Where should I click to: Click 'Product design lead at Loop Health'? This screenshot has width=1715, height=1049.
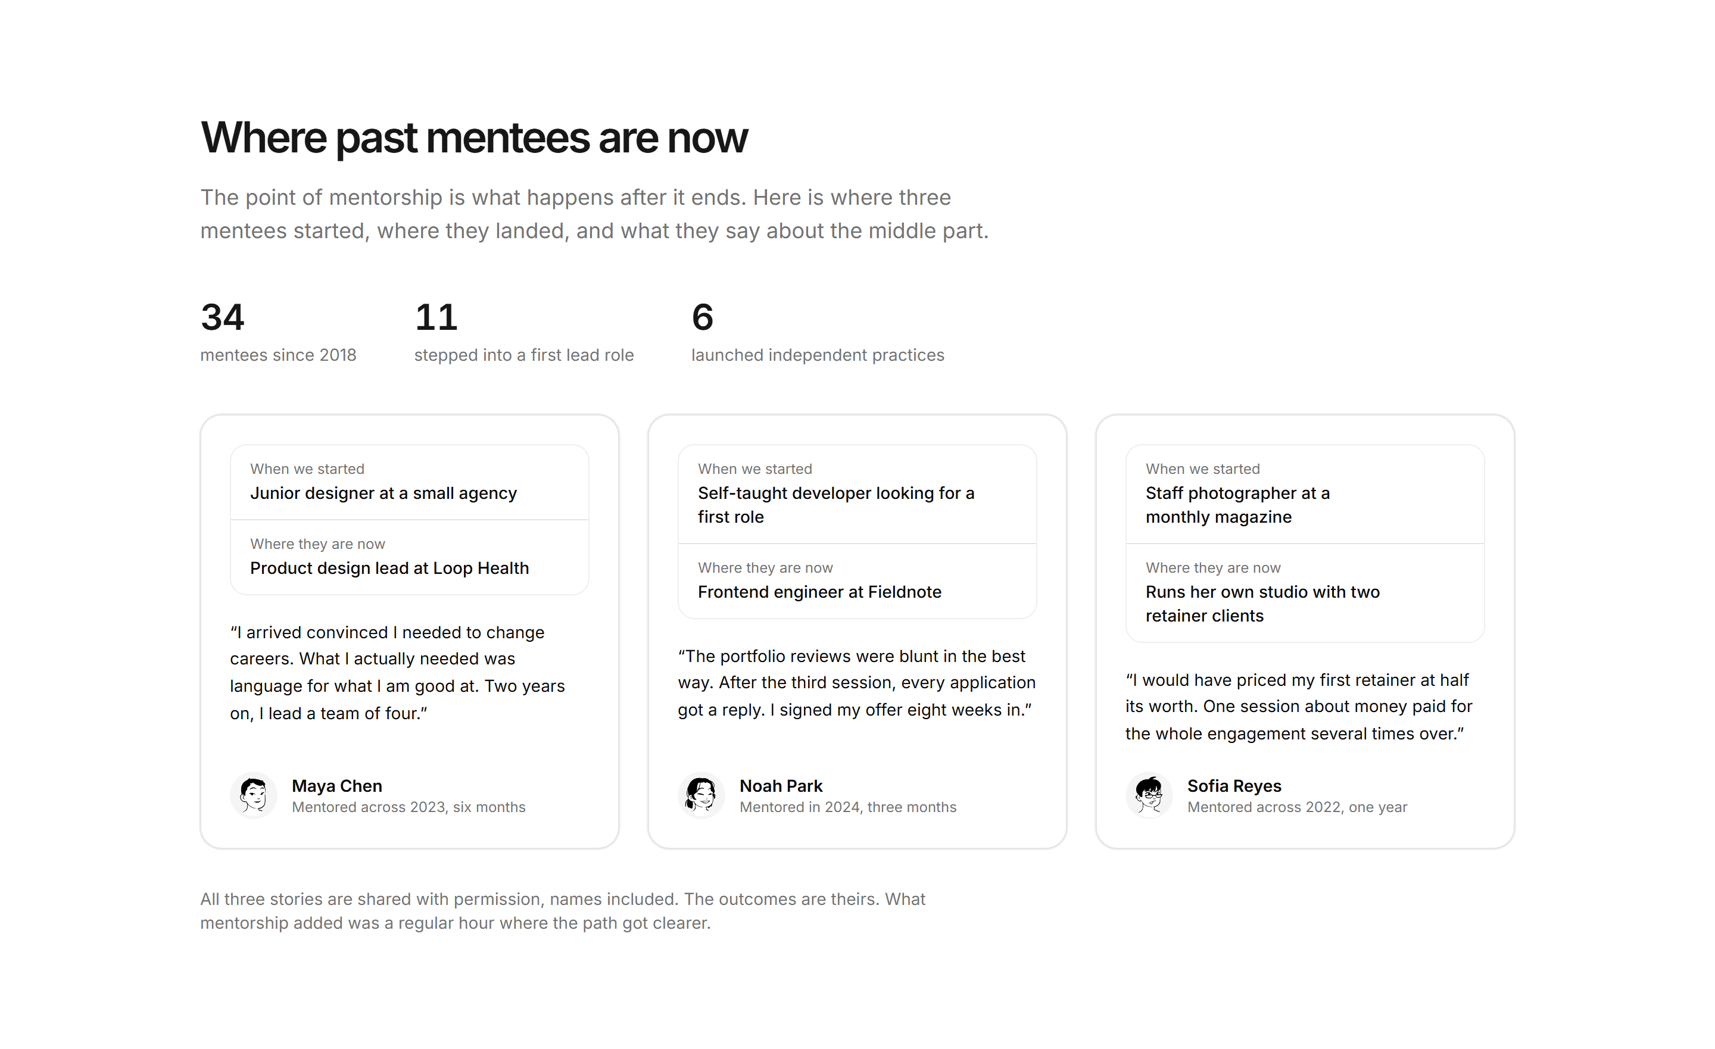pyautogui.click(x=390, y=568)
